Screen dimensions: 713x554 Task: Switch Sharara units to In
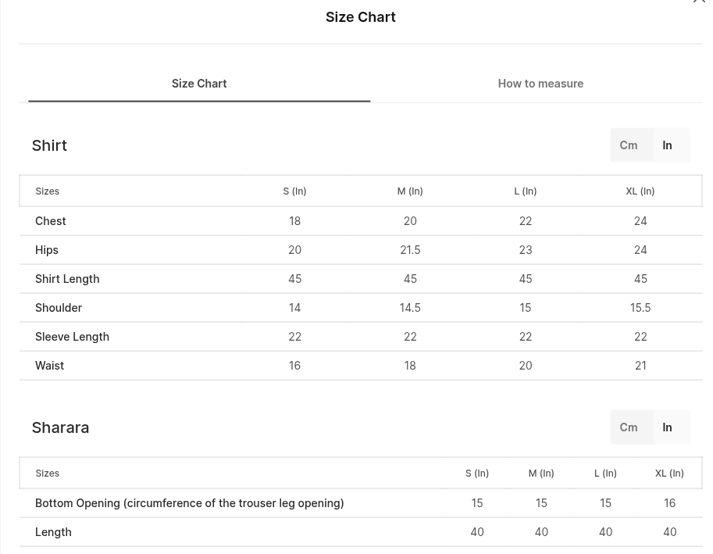pyautogui.click(x=667, y=427)
